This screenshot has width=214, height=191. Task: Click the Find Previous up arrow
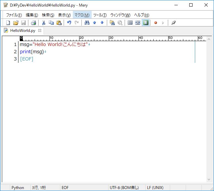click(94, 23)
